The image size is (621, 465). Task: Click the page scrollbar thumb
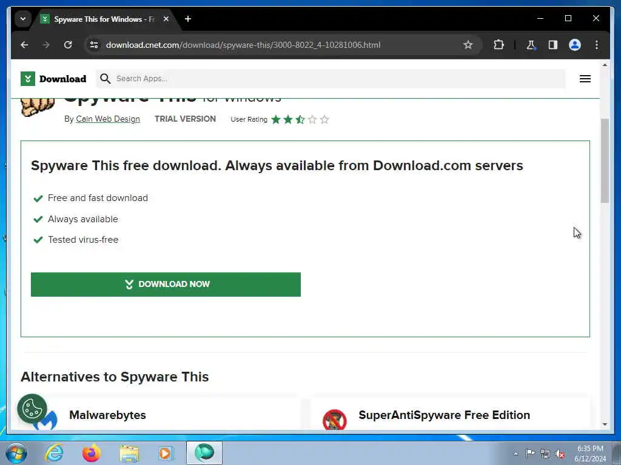click(x=605, y=160)
